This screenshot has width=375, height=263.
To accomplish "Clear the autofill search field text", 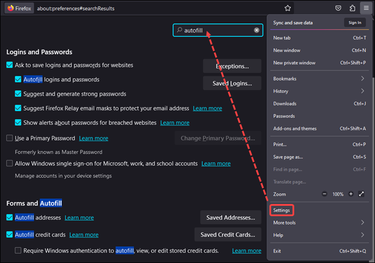I will pyautogui.click(x=257, y=30).
